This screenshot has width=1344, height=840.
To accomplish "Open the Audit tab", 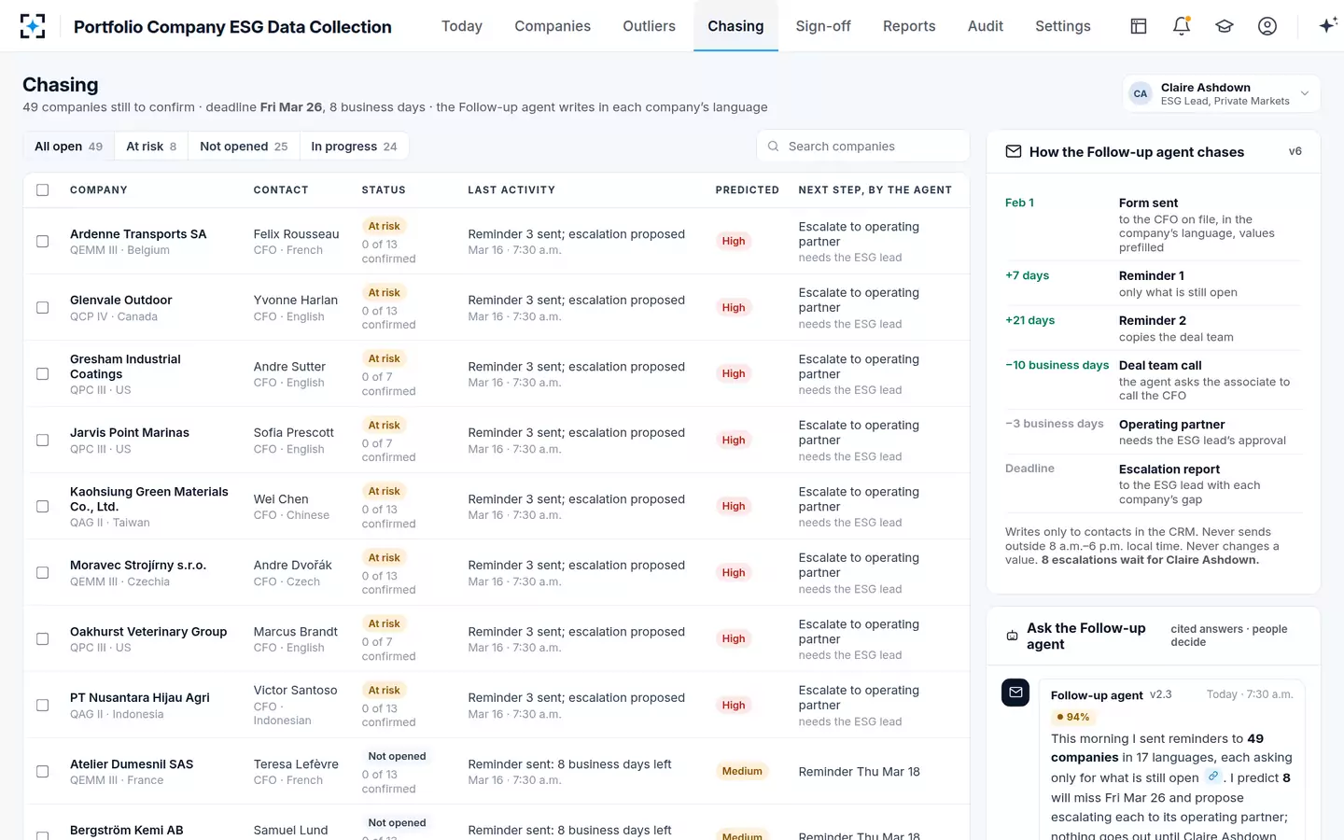I will (x=986, y=26).
